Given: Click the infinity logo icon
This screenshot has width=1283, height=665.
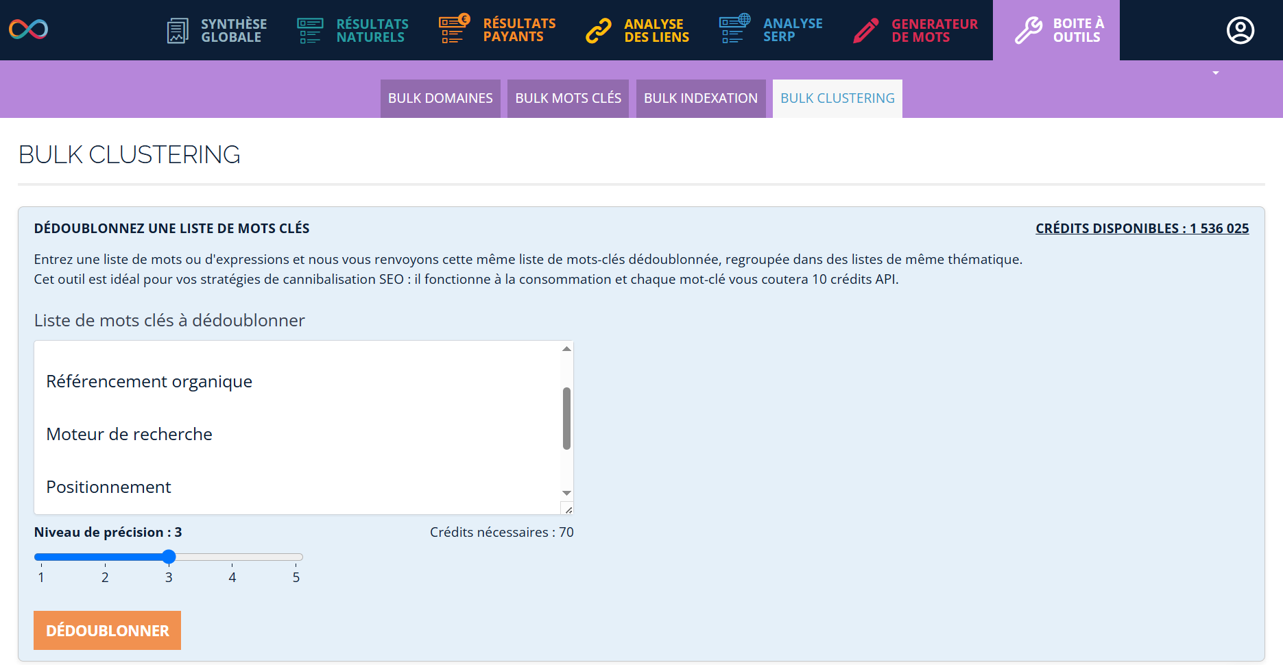Looking at the screenshot, I should [28, 29].
